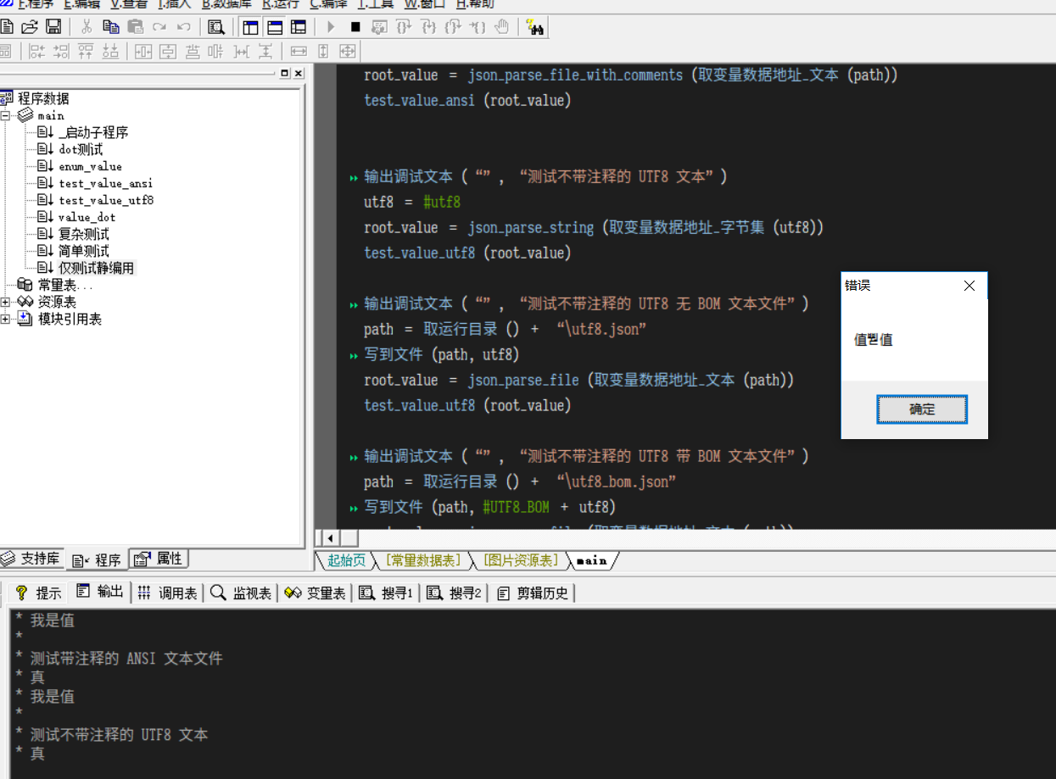Open the 工具 menu
Screen dimensions: 1056x779
click(376, 4)
